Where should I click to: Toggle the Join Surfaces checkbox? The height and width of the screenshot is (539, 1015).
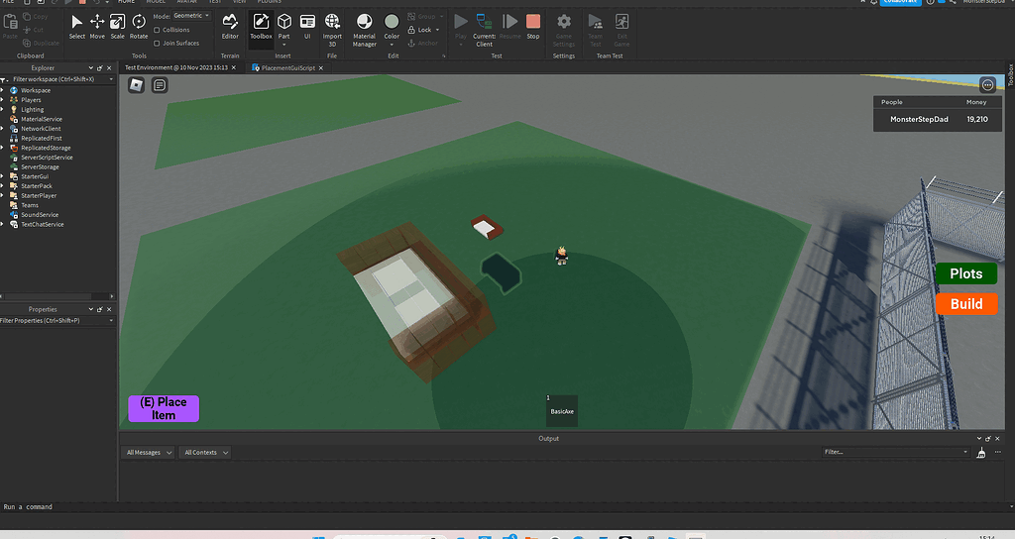click(x=157, y=43)
